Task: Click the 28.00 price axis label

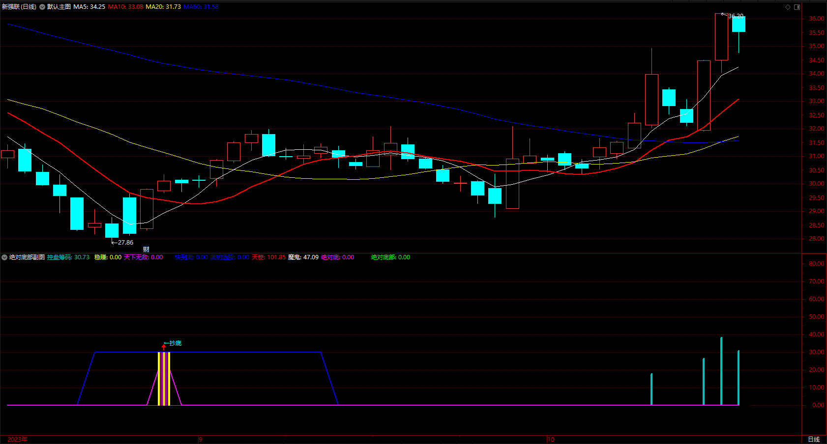Action: (817, 239)
